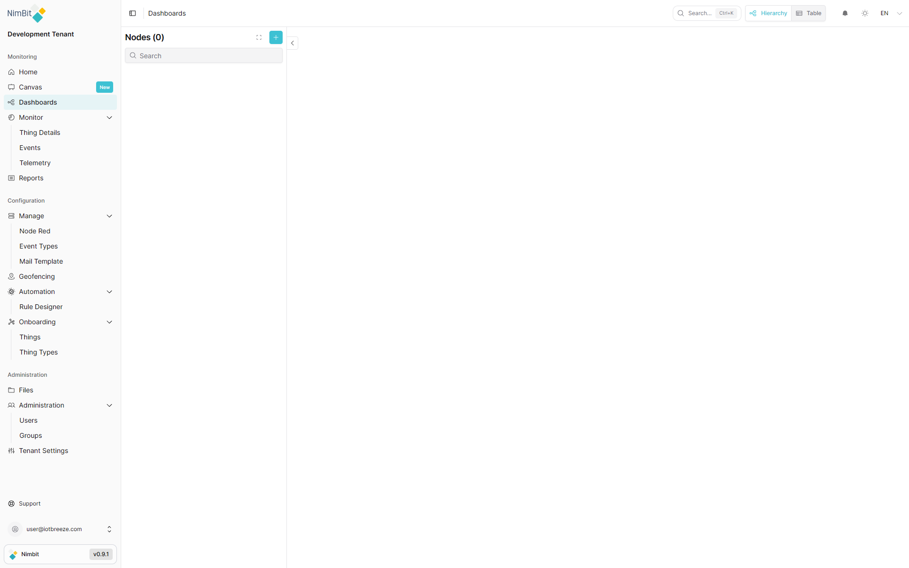Image resolution: width=909 pixels, height=568 pixels.
Task: Click the Files folder icon under Administration
Action: [11, 390]
